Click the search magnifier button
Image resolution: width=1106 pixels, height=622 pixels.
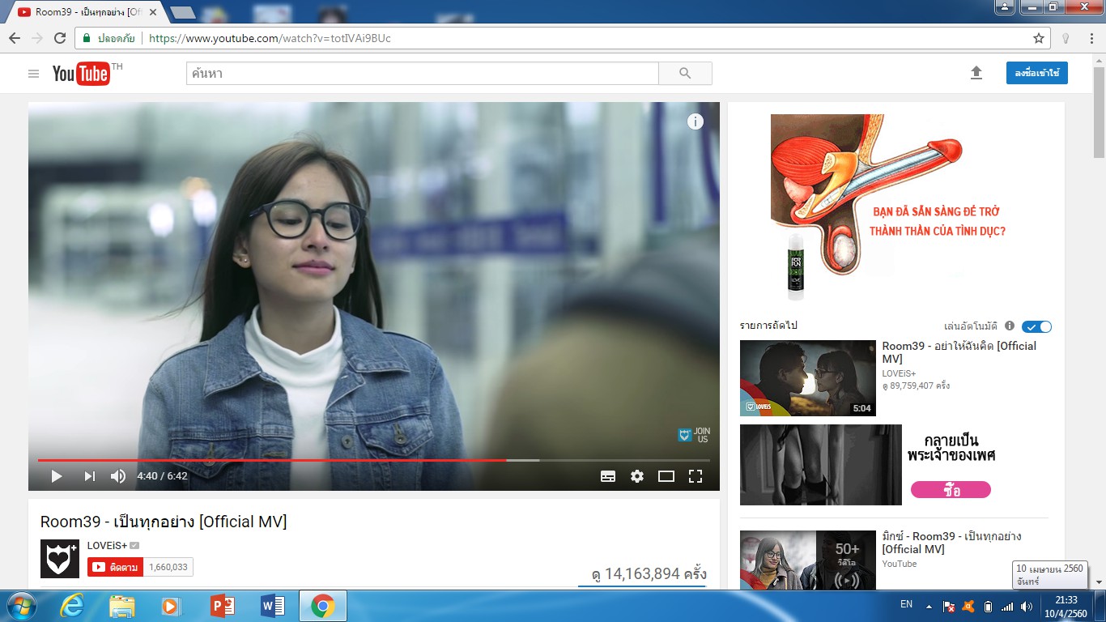click(x=685, y=74)
